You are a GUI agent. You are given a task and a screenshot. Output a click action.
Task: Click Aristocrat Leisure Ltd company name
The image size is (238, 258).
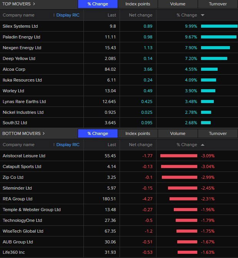pyautogui.click(x=24, y=156)
